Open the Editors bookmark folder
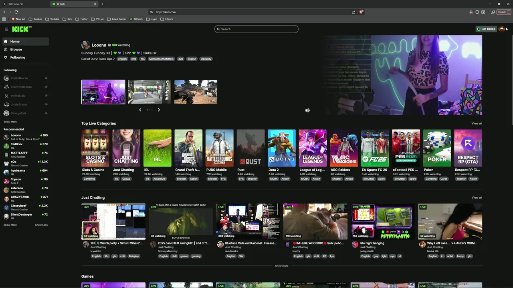The image size is (513, 288). [x=166, y=19]
